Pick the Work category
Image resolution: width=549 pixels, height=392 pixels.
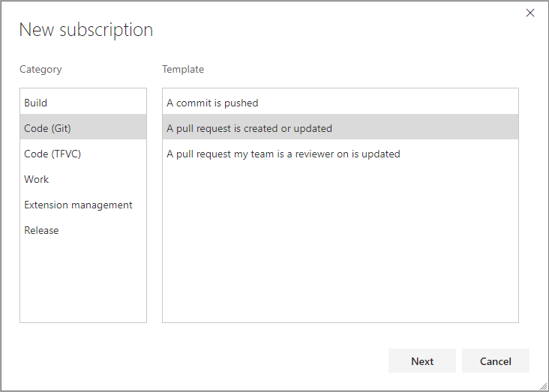click(x=83, y=179)
